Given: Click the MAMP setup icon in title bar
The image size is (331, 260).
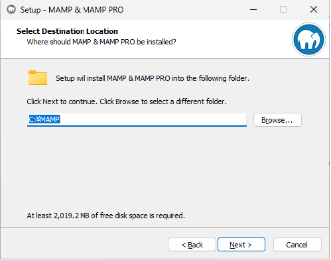Looking at the screenshot, I should (11, 9).
